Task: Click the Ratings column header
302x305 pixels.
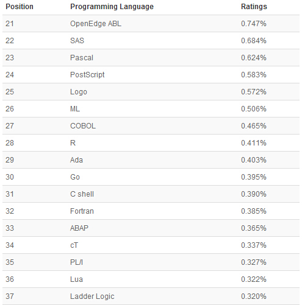Action: tap(254, 7)
